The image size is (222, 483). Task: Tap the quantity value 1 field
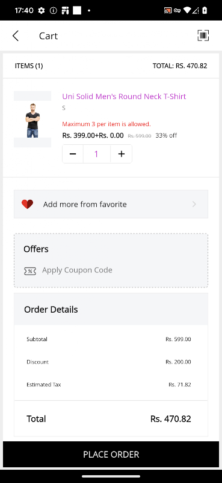96,154
